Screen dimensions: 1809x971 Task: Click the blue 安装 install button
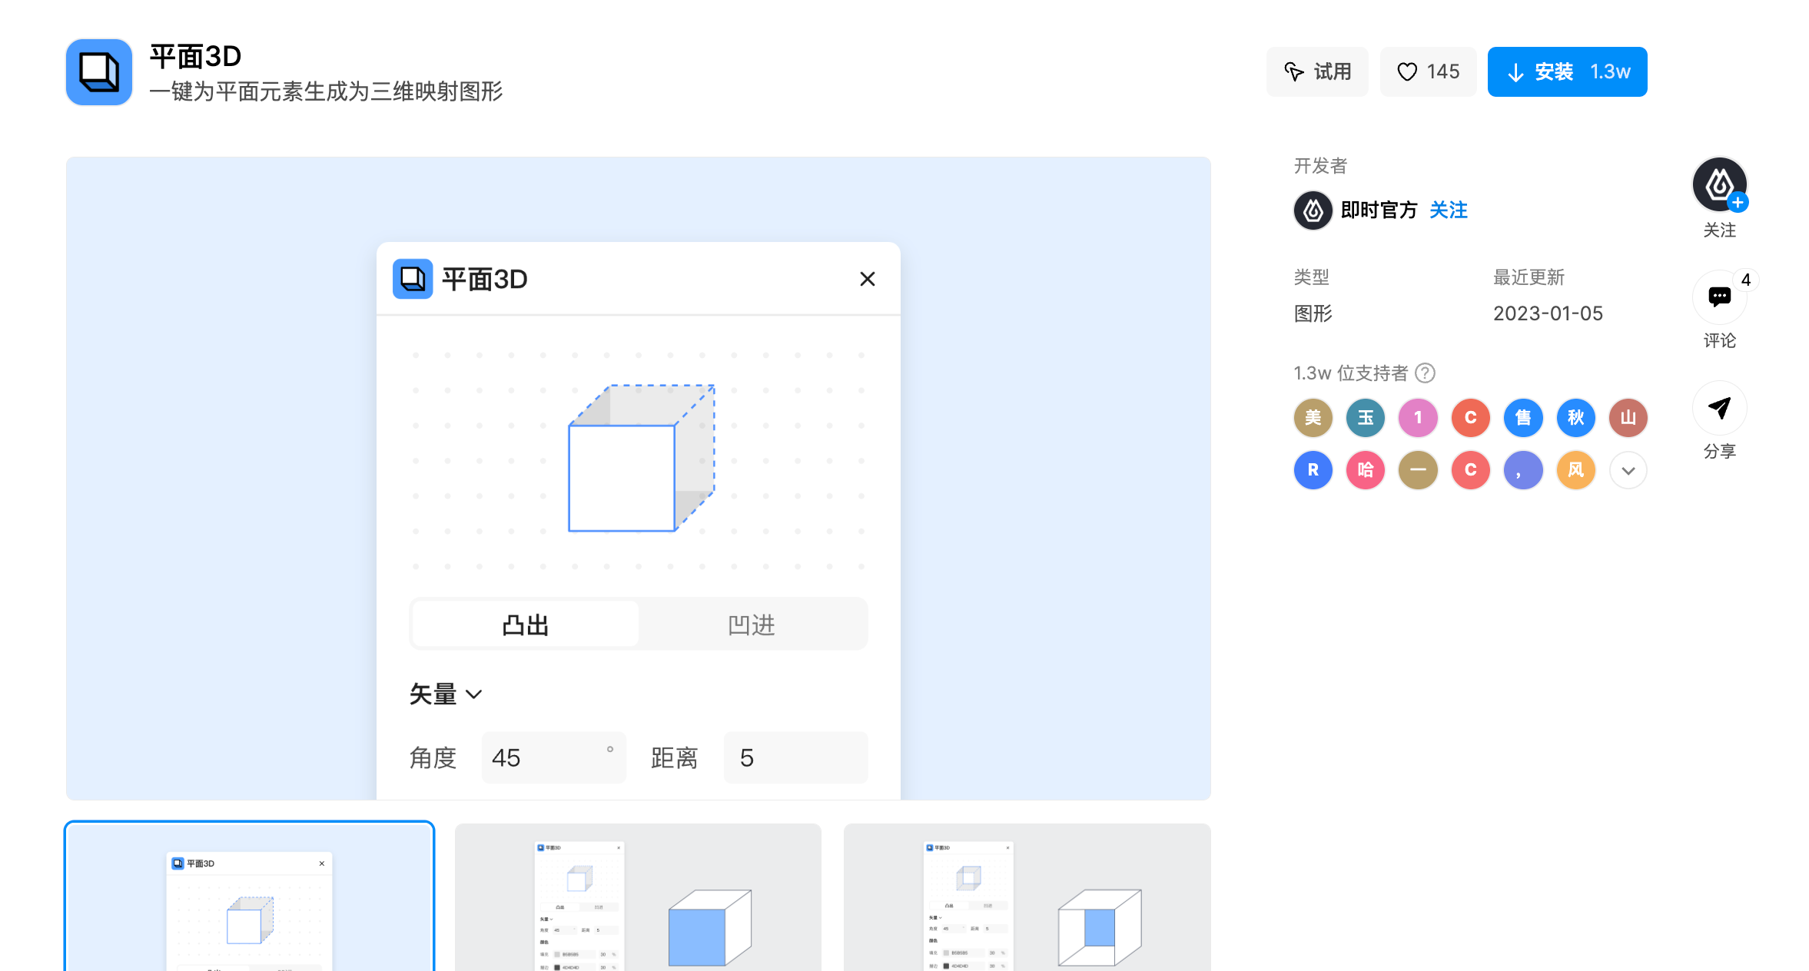(x=1567, y=72)
